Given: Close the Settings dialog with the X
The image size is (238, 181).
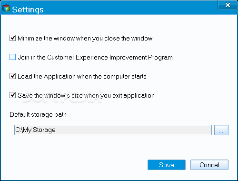Looking at the screenshot, I should tap(228, 5).
